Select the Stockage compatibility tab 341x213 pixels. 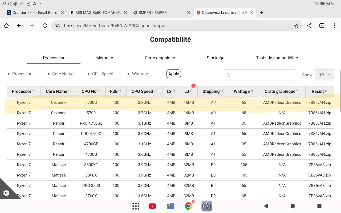[x=216, y=58]
